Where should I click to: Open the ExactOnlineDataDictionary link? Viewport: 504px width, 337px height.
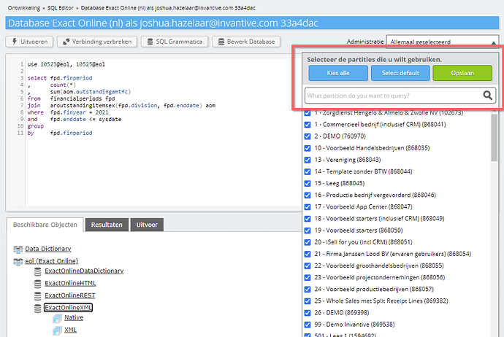click(84, 271)
